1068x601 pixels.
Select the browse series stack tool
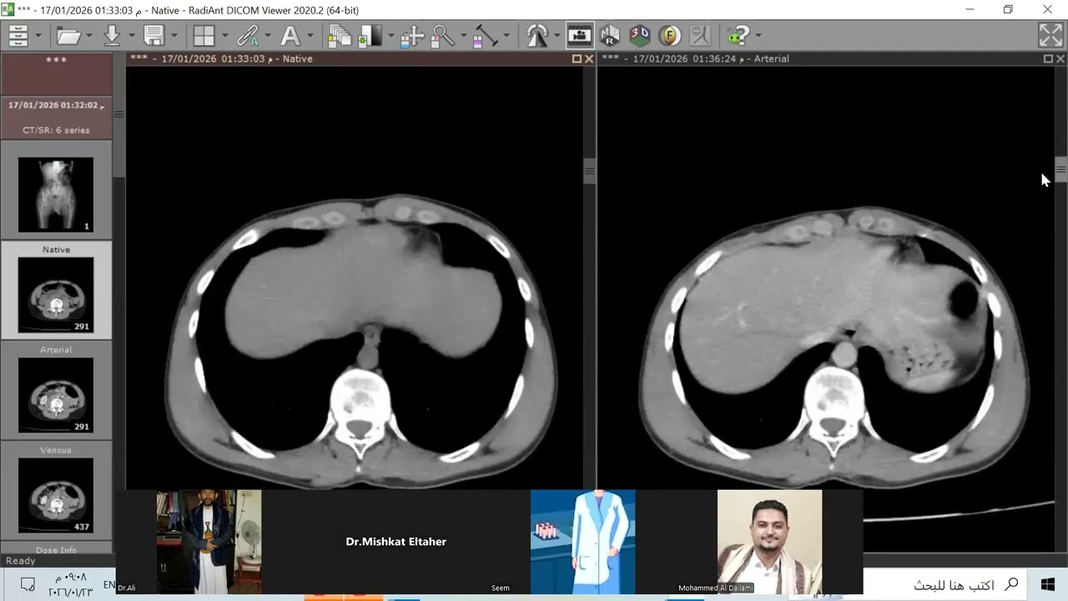340,36
